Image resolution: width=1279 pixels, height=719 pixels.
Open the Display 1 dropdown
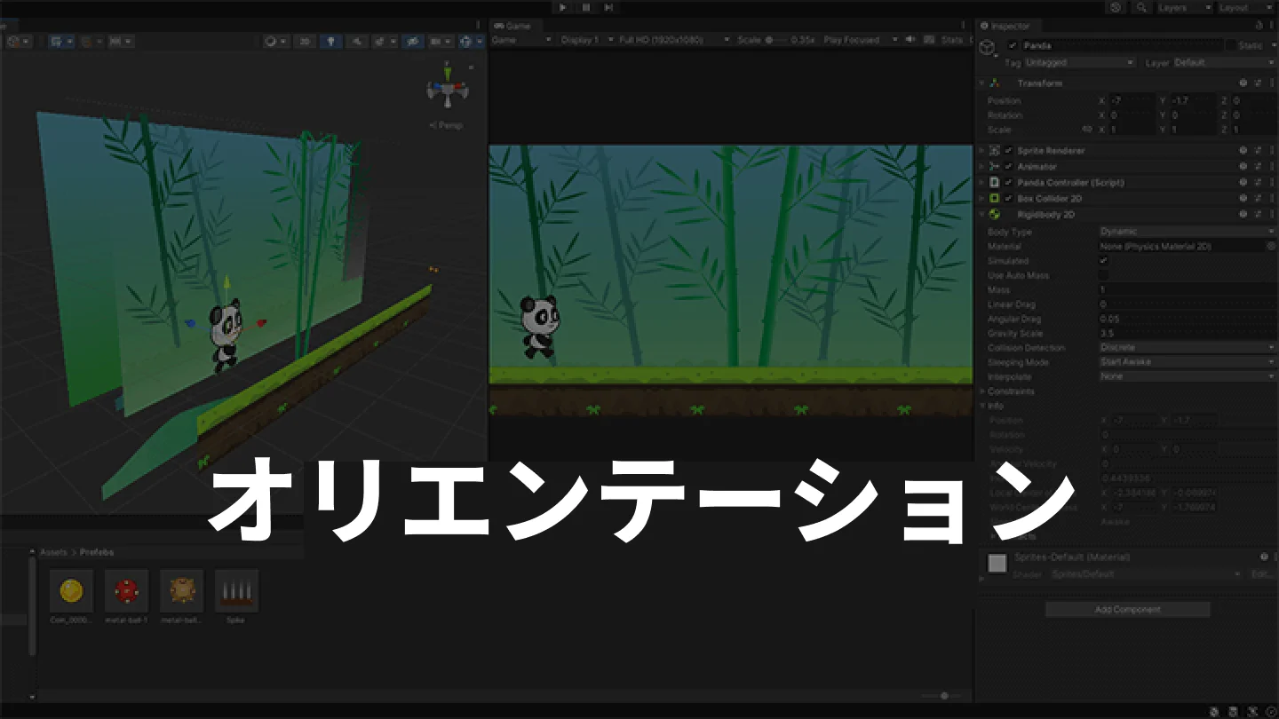point(585,40)
